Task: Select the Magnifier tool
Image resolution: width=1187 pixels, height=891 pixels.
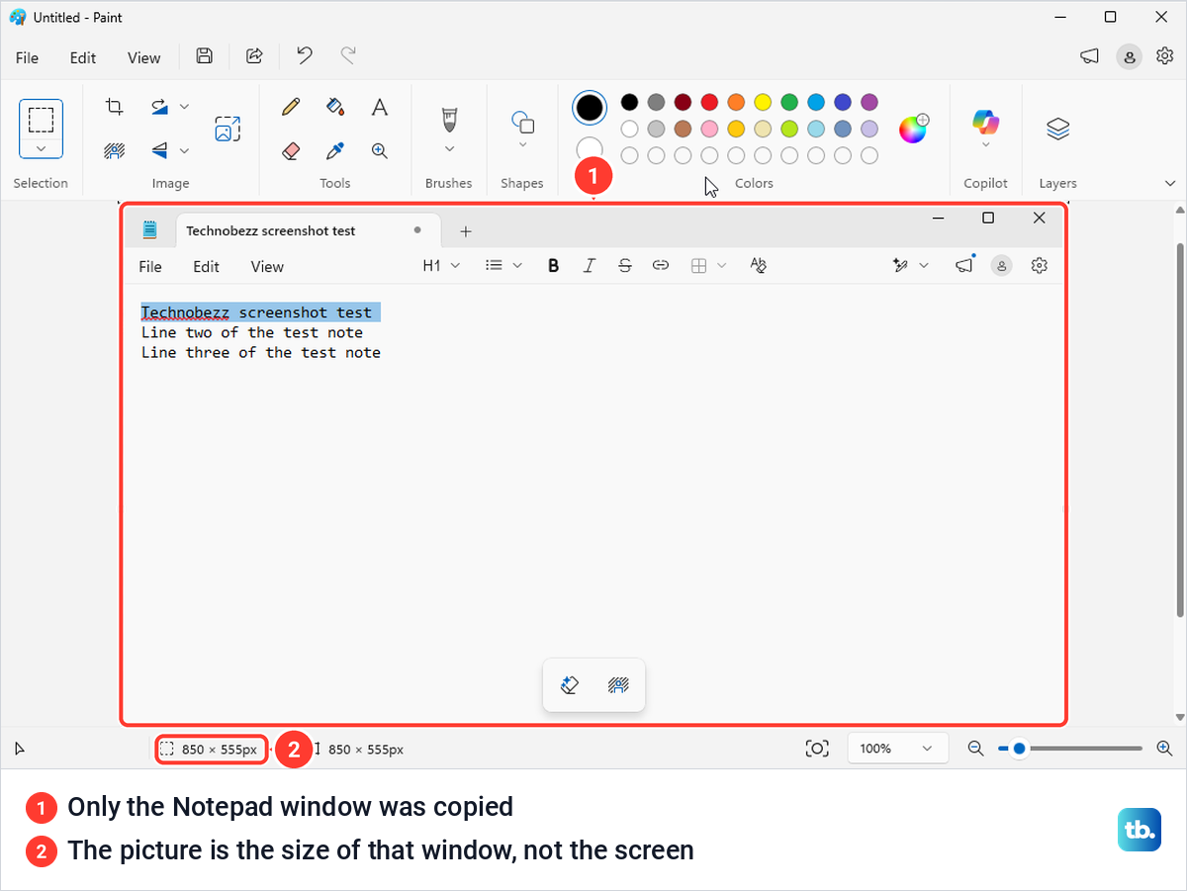Action: coord(380,150)
